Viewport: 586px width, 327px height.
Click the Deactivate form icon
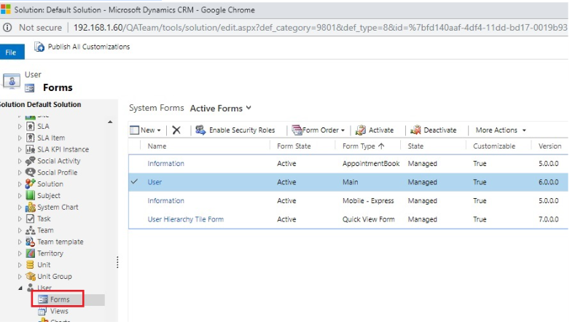(415, 130)
